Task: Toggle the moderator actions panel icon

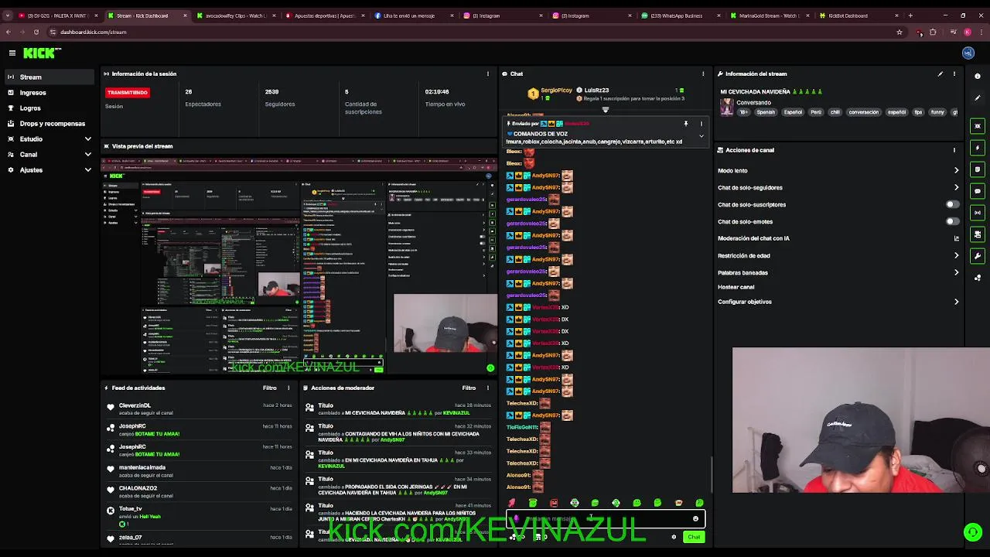Action: 978,234
